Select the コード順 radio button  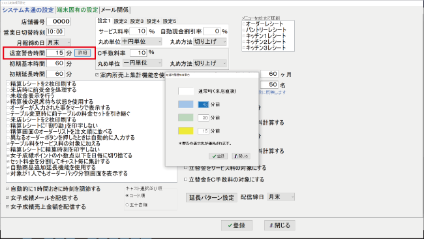click(x=127, y=195)
